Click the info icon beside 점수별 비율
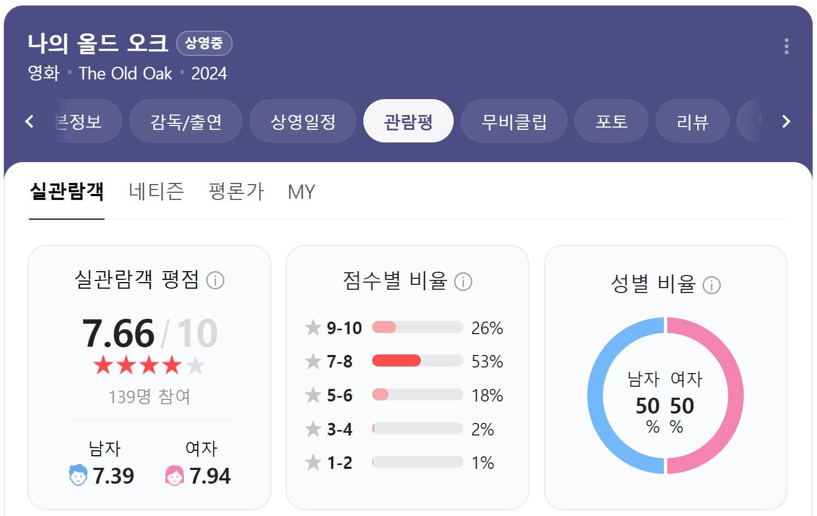This screenshot has height=516, width=817. point(464,282)
